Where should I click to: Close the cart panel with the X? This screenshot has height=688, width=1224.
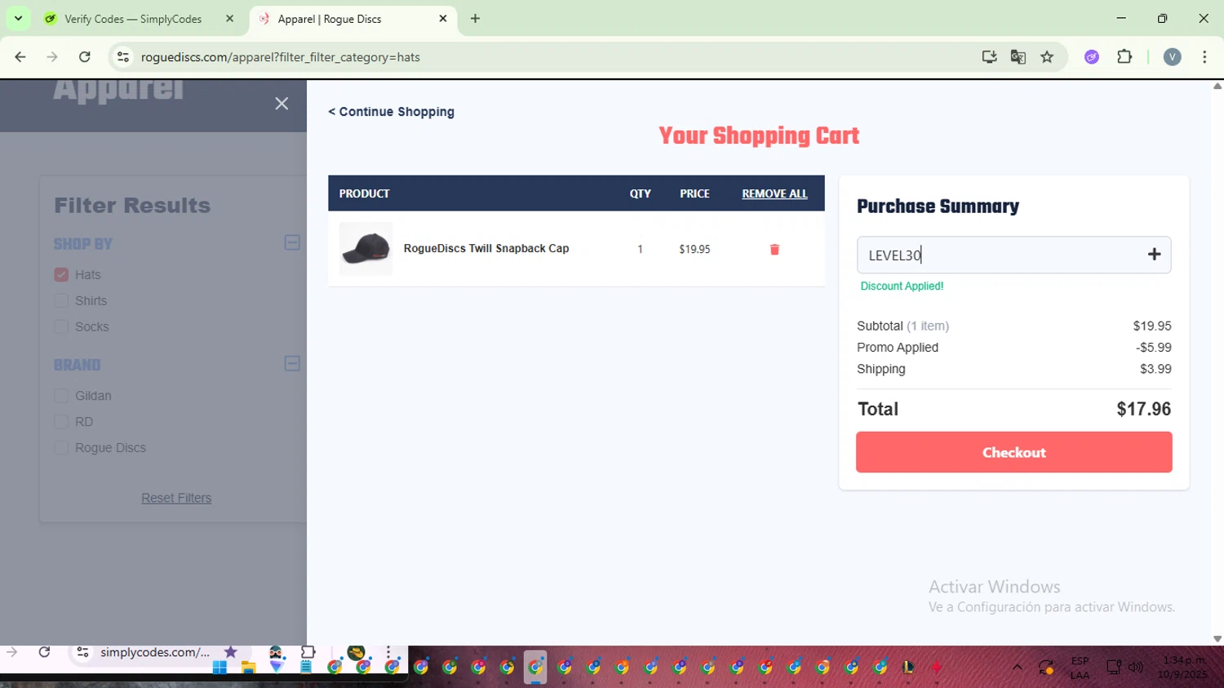coord(282,104)
